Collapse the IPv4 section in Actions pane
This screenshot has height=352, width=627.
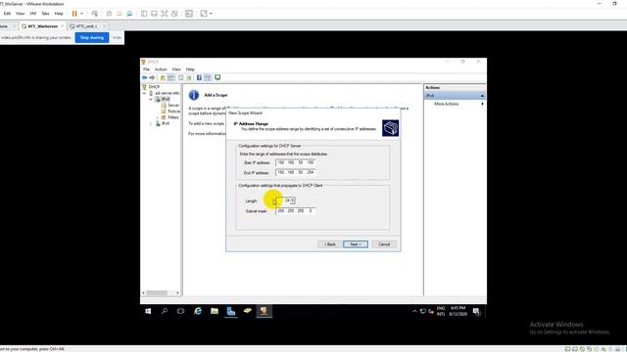pos(482,96)
